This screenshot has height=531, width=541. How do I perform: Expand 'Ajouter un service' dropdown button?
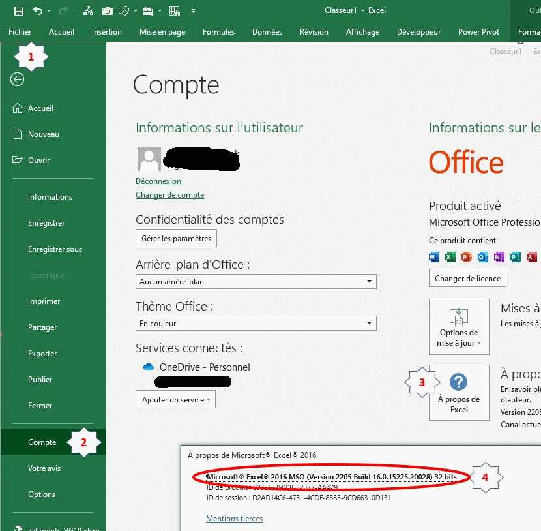tap(175, 399)
